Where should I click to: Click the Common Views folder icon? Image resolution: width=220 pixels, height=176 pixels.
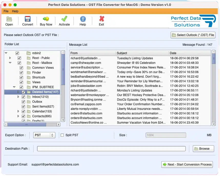click(29, 68)
